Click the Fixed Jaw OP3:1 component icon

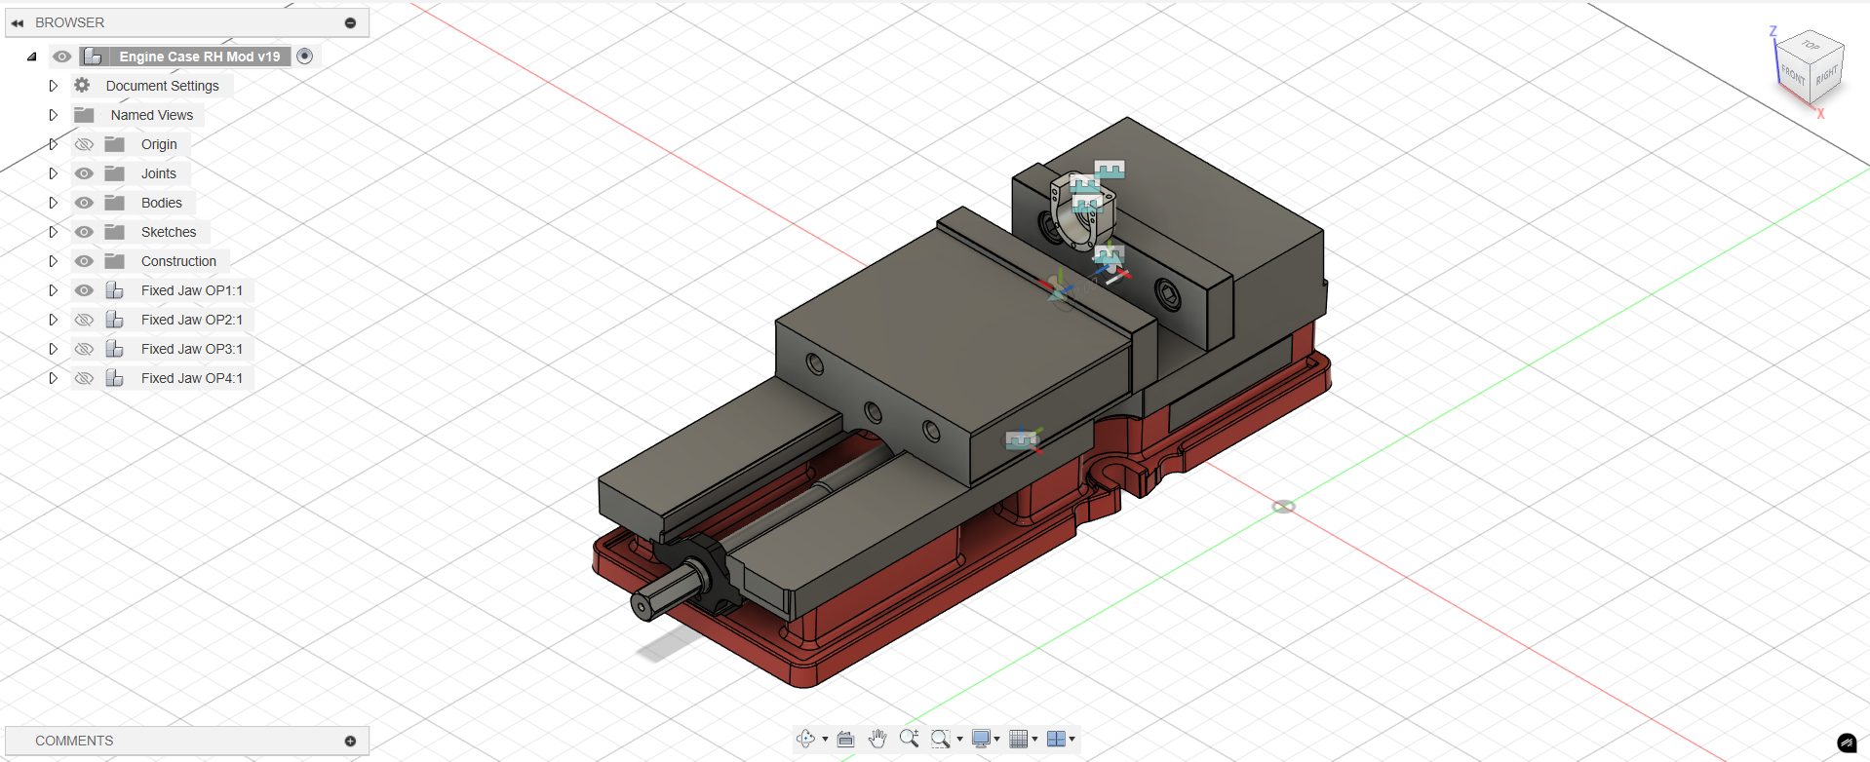click(115, 349)
